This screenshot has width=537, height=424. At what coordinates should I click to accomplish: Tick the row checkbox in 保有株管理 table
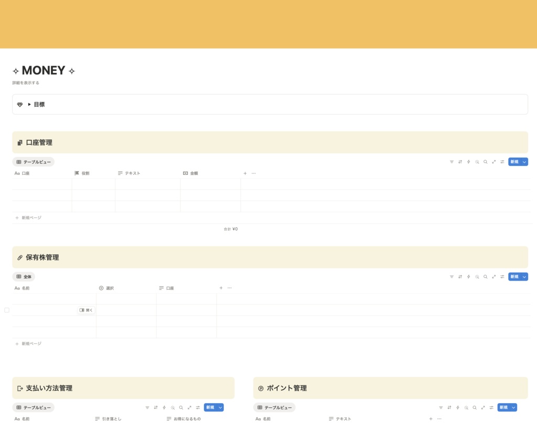tap(7, 310)
